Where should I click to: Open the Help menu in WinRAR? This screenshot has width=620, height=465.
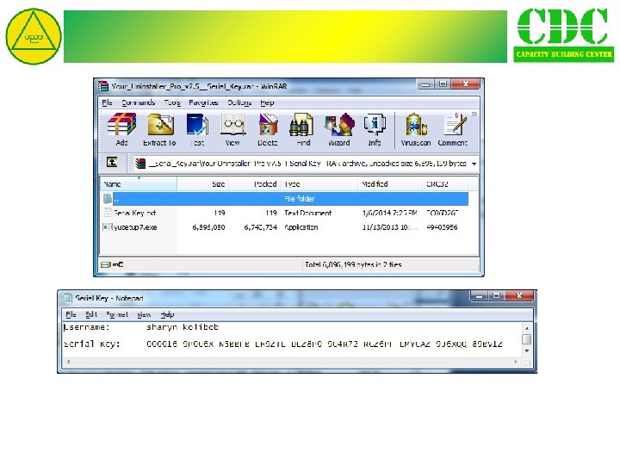pos(267,102)
